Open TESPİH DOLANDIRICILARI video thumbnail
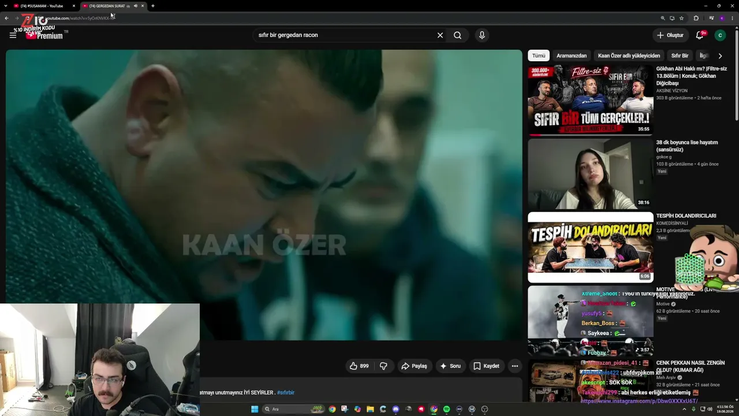The width and height of the screenshot is (739, 416). tap(591, 247)
